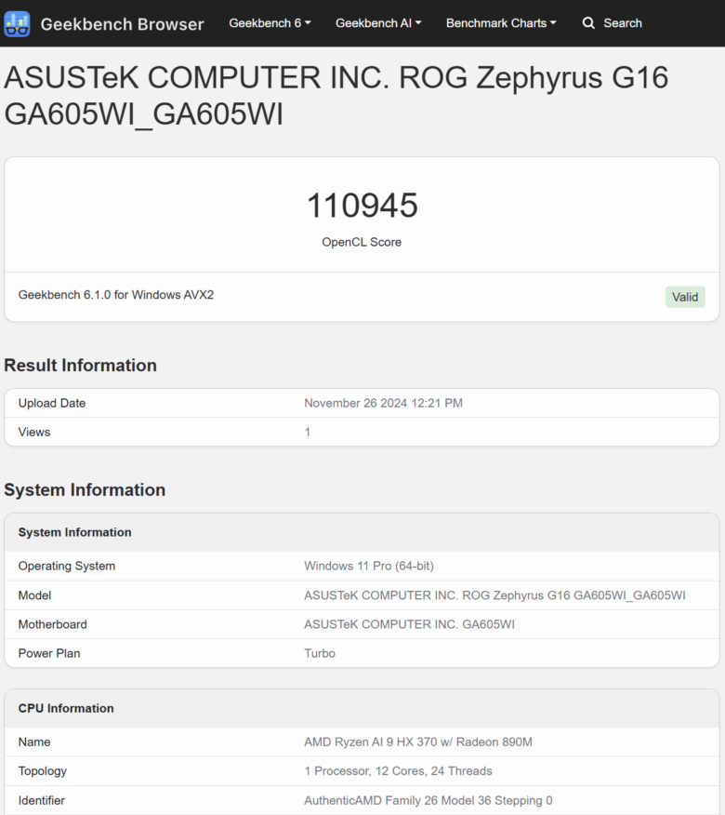
Task: Click the Valid badge
Action: 685,297
